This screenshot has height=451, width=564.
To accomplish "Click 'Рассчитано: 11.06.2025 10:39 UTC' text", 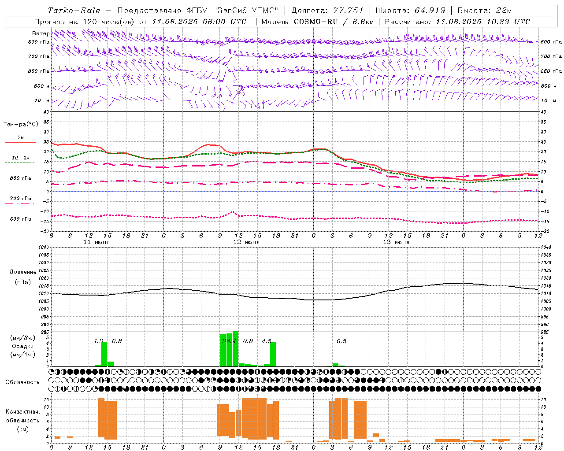I will click(x=457, y=22).
